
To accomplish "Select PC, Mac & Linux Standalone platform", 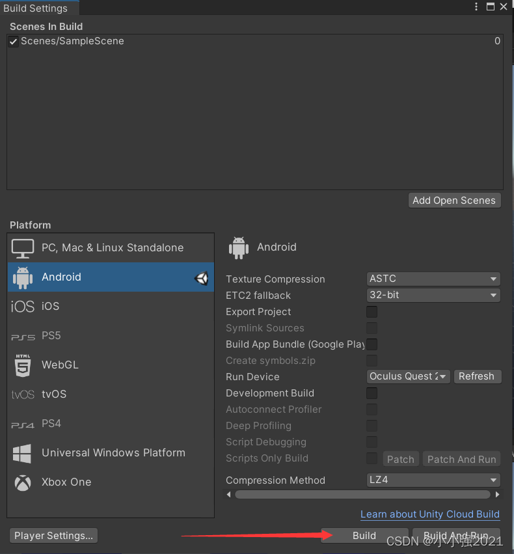I will pyautogui.click(x=111, y=247).
